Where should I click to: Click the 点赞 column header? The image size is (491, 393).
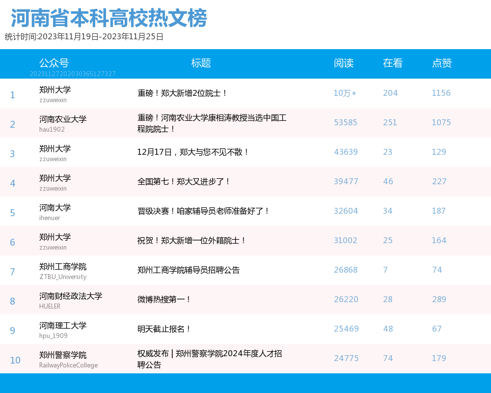tap(442, 63)
